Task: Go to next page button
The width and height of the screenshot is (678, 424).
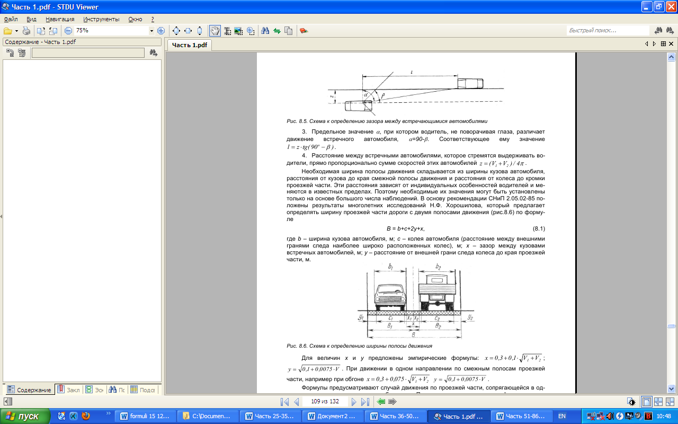Action: (x=354, y=402)
